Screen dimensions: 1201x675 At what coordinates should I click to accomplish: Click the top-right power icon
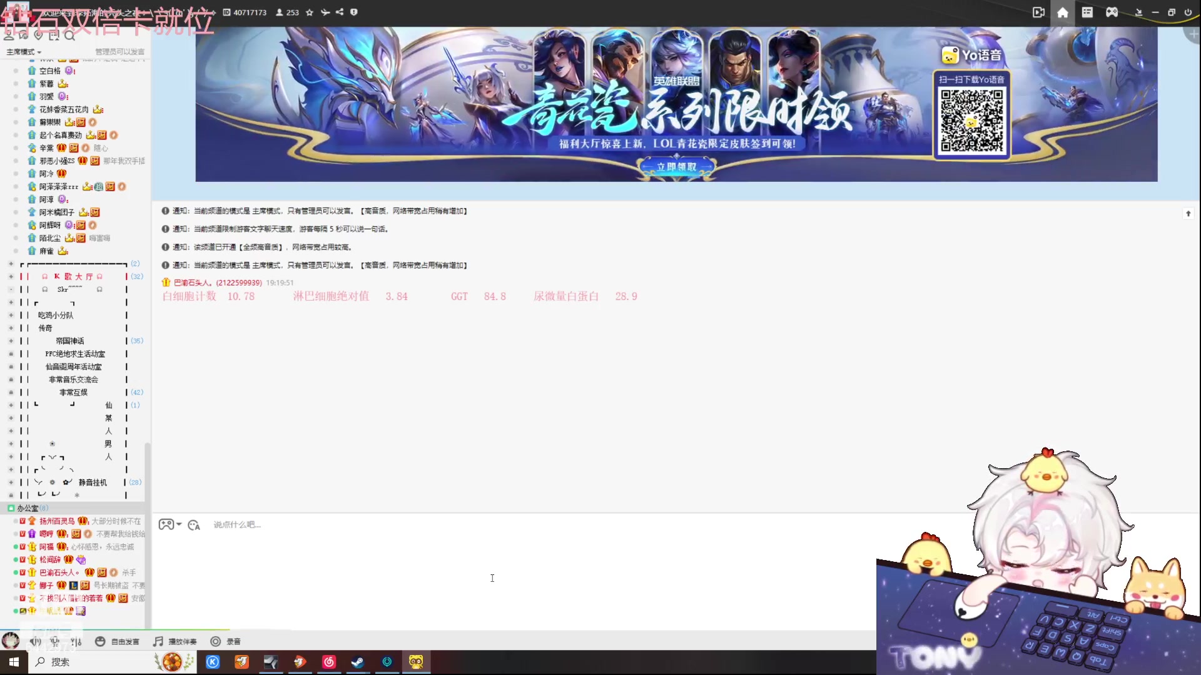pos(1188,12)
